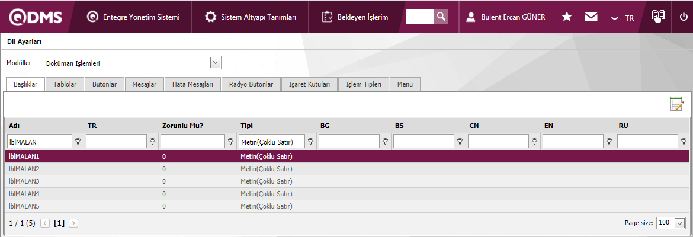Click the power logout icon
This screenshot has width=693, height=237.
point(684,17)
